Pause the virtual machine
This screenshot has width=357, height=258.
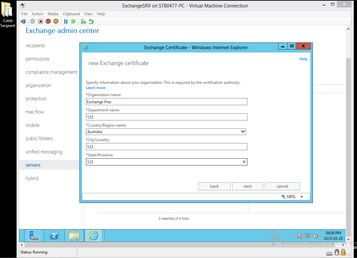point(66,21)
